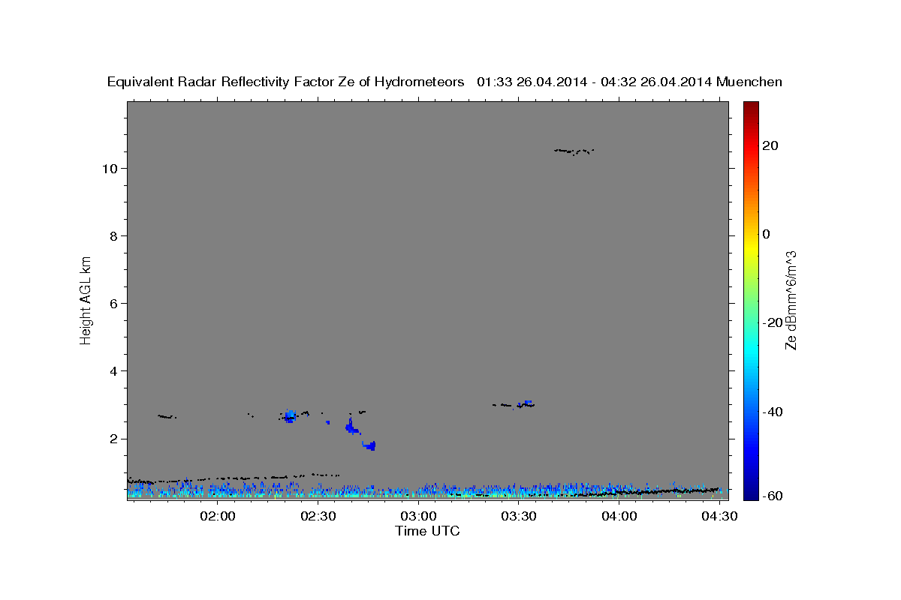Click the colorbar tick label 20

771,145
